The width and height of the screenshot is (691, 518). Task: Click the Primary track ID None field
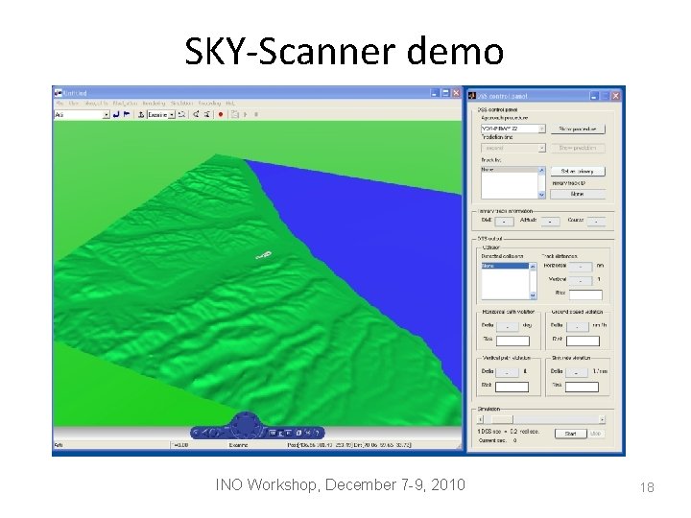578,194
